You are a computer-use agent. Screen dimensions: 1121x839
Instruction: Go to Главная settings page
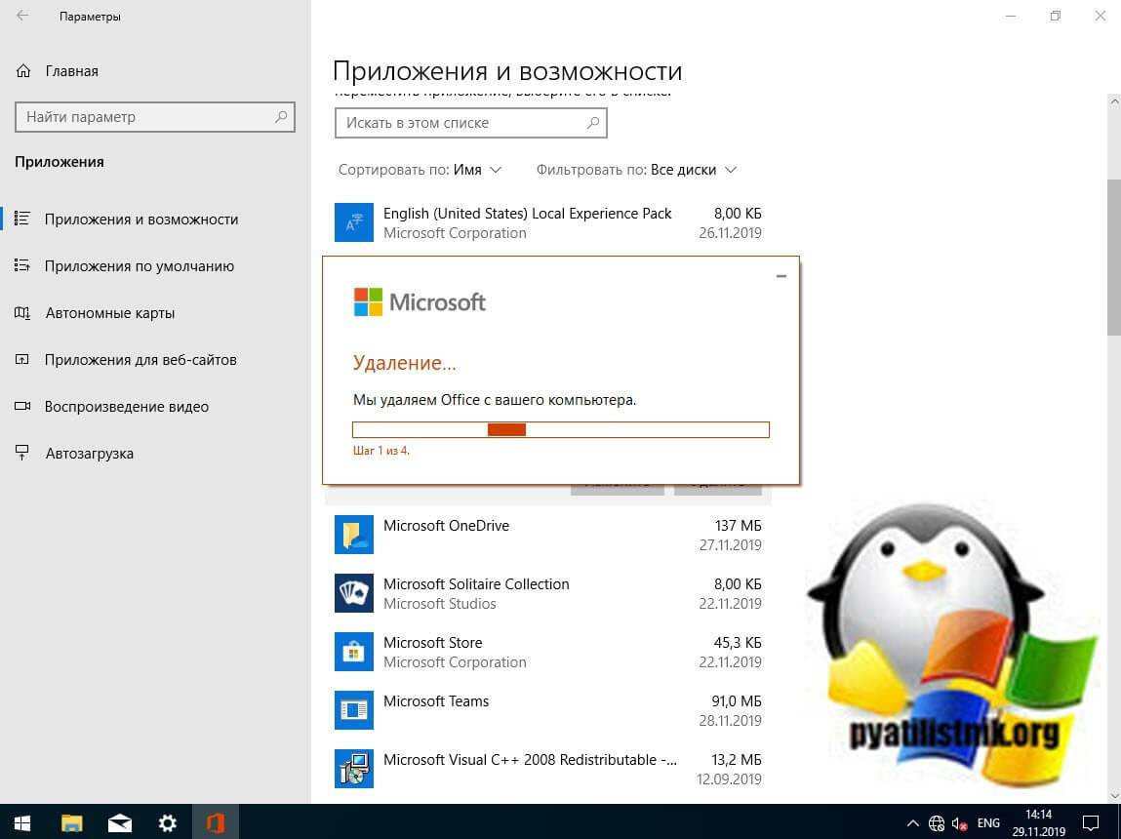[x=71, y=70]
